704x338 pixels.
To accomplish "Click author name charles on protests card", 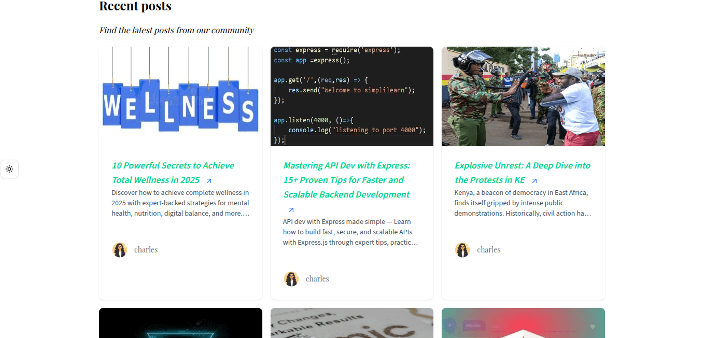I will click(488, 250).
